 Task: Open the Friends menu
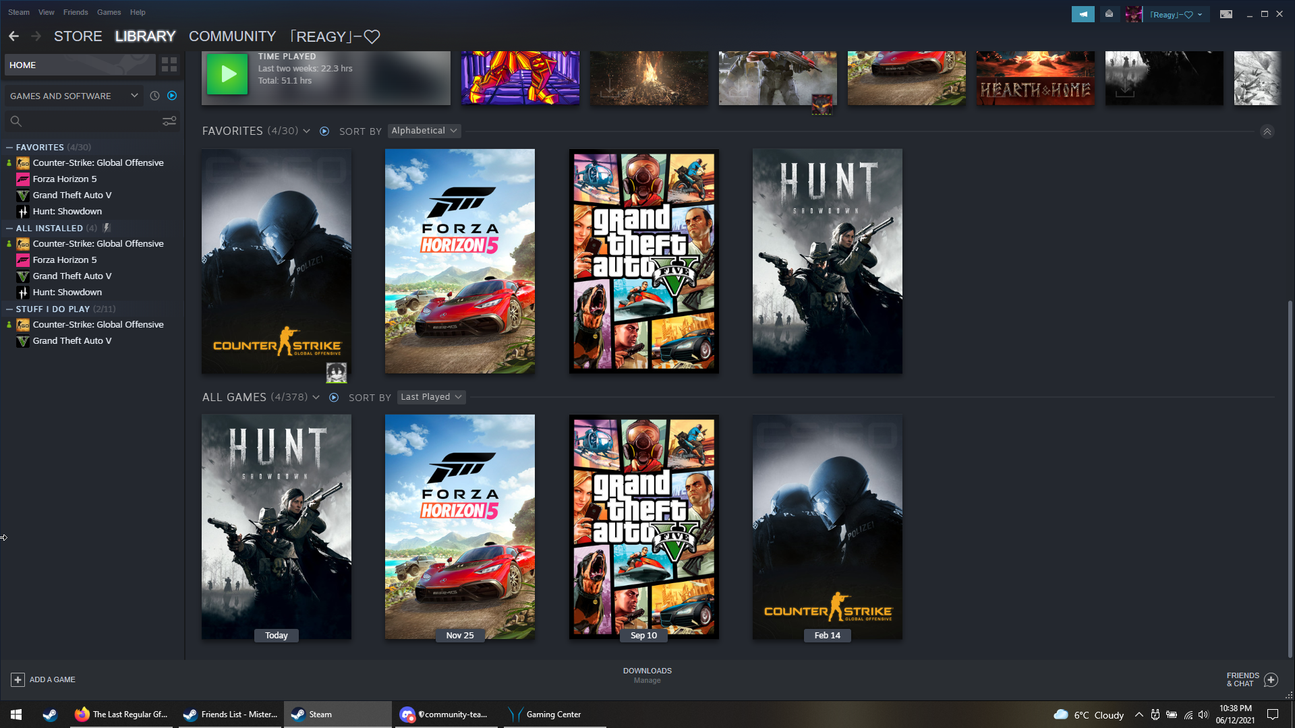[76, 12]
